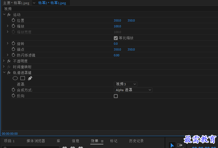Toggle the stopwatch animation for 锚点
218x148 pixels.
coord(13,49)
